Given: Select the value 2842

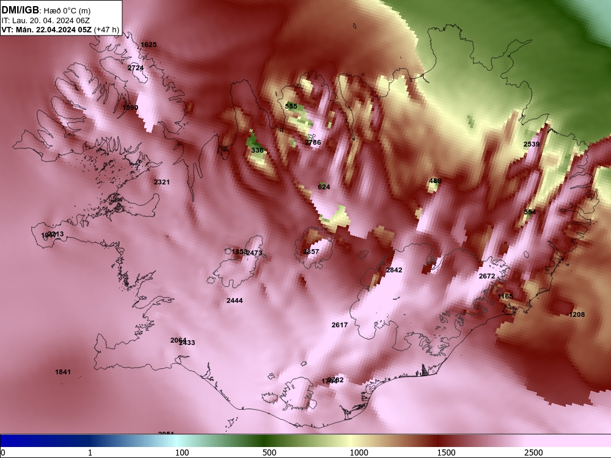Looking at the screenshot, I should [x=394, y=270].
